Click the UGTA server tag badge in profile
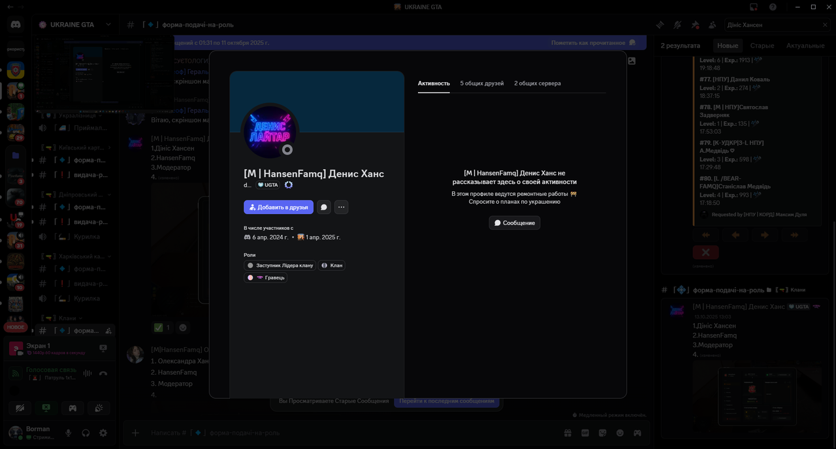This screenshot has width=836, height=449. pyautogui.click(x=268, y=185)
